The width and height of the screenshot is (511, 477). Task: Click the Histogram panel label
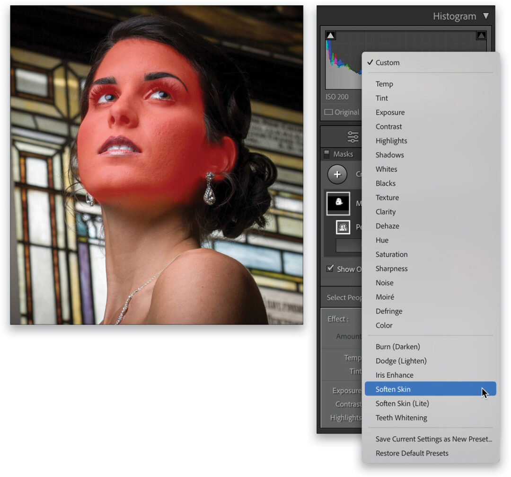[x=454, y=16]
